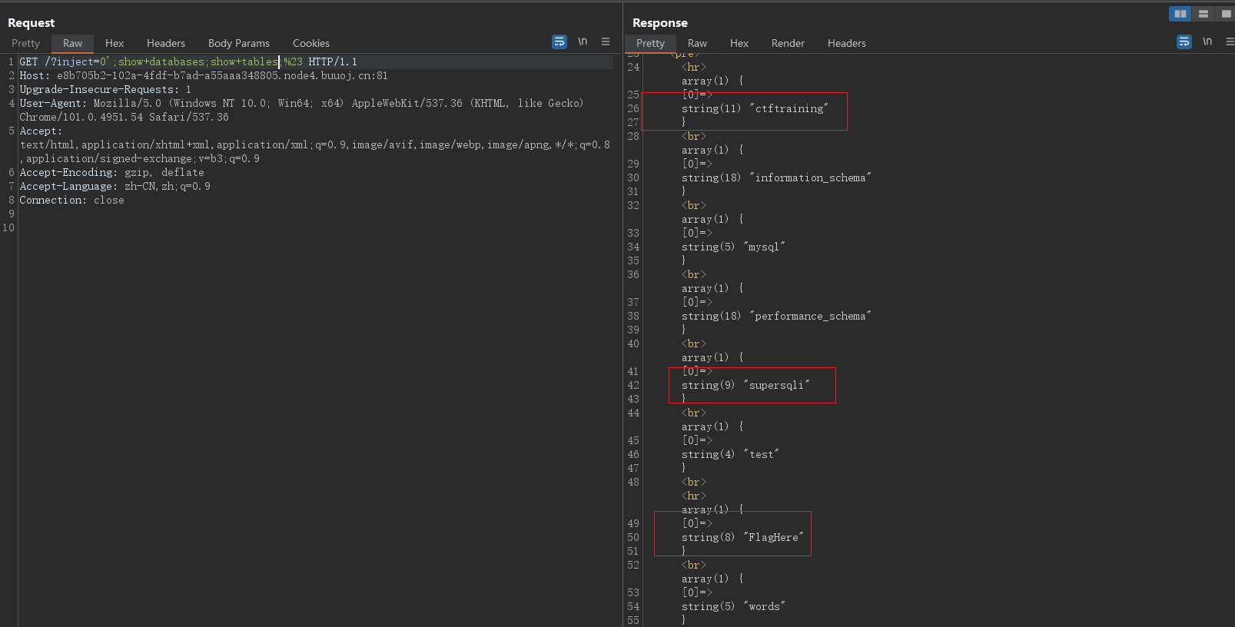Click the GET /?inject= request line
Screen dimensions: 1235x627
[188, 61]
